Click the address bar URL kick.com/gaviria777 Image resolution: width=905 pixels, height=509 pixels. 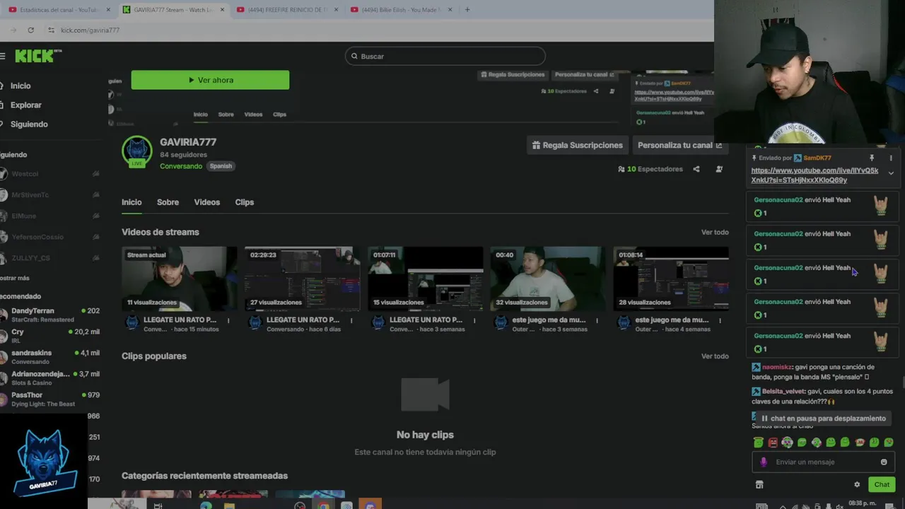[x=90, y=30]
